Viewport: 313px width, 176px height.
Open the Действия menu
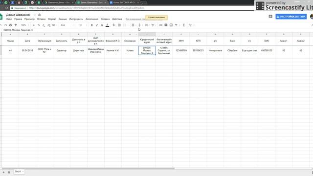[x=117, y=19]
